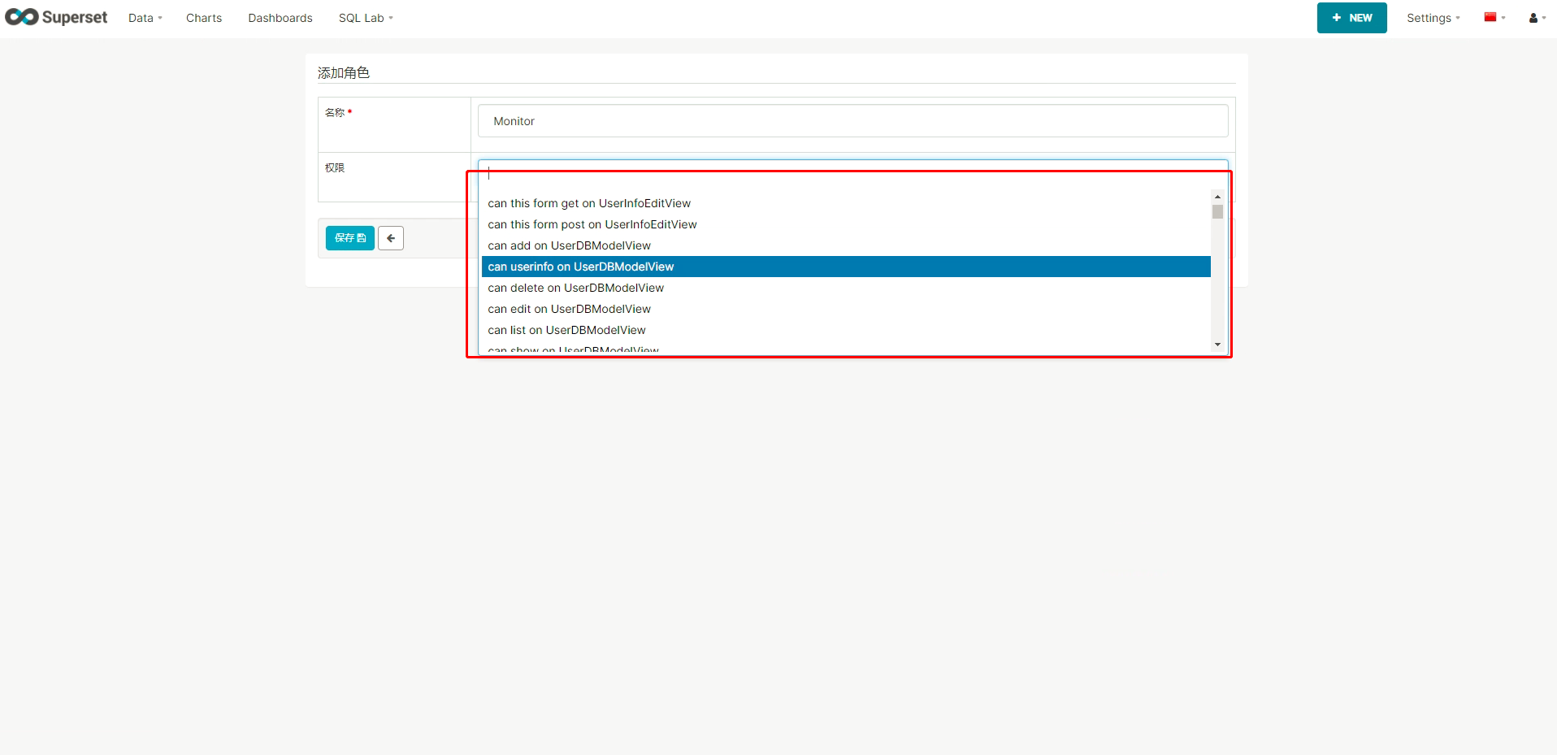Focus the permissions search input

tap(852, 172)
